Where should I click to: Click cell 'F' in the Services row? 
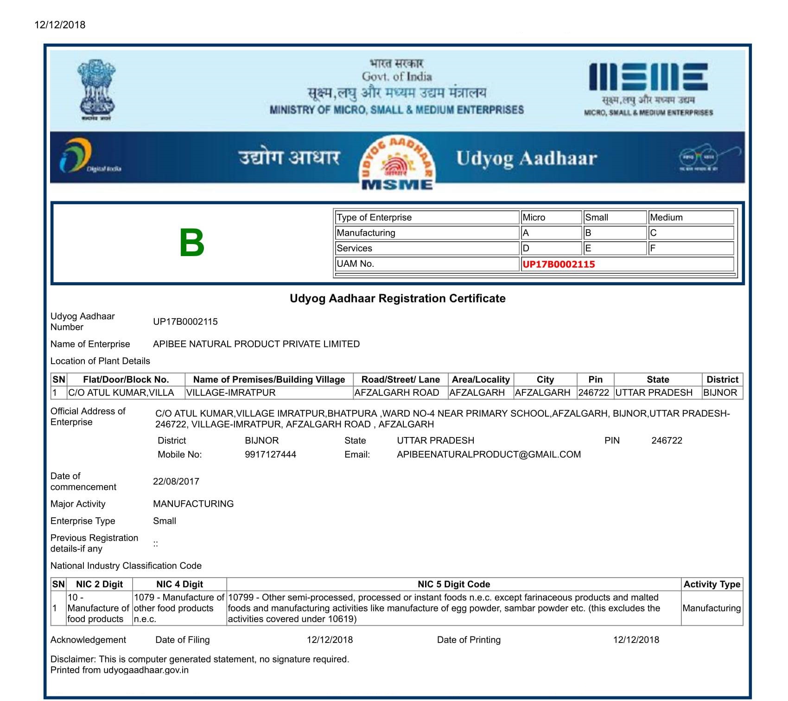click(x=691, y=248)
